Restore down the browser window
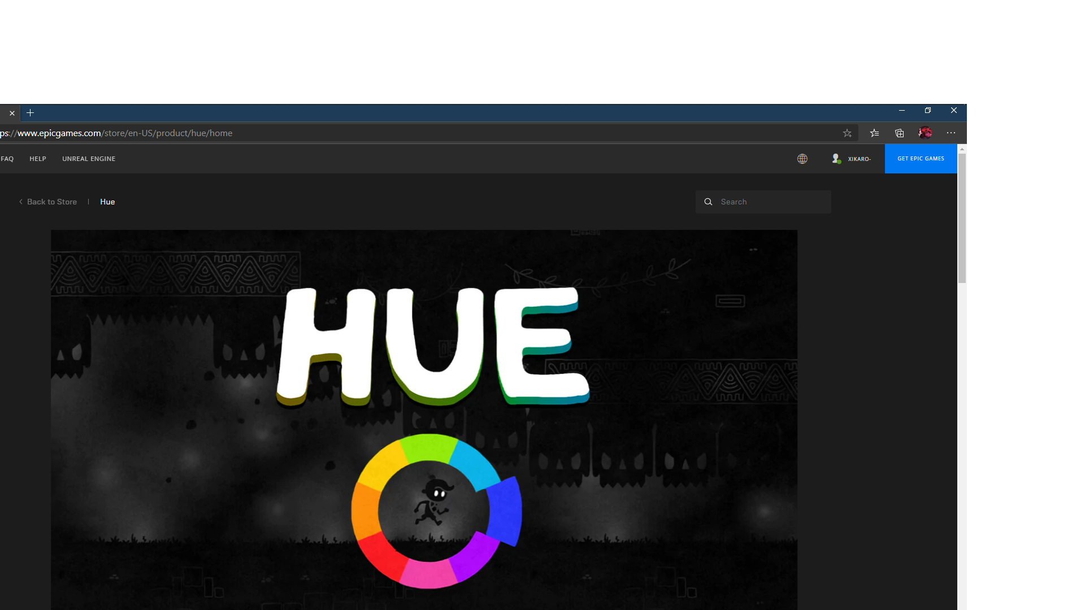Screen dimensions: 1085x610 tap(928, 111)
